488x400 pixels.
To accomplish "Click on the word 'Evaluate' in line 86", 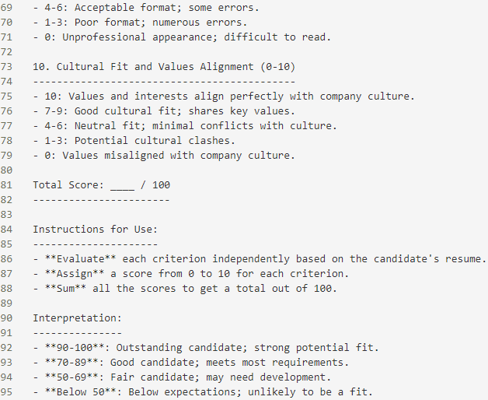I will tap(80, 259).
